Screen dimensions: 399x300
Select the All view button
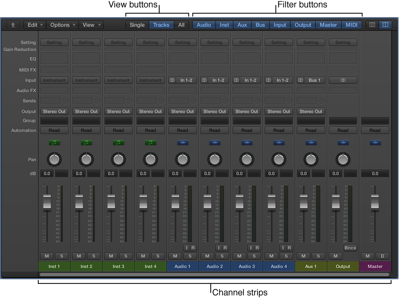pyautogui.click(x=181, y=25)
